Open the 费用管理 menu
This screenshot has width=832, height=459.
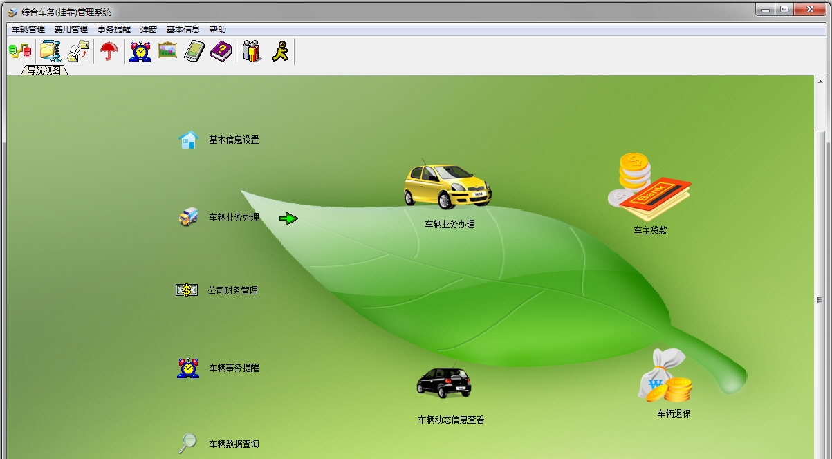point(71,30)
